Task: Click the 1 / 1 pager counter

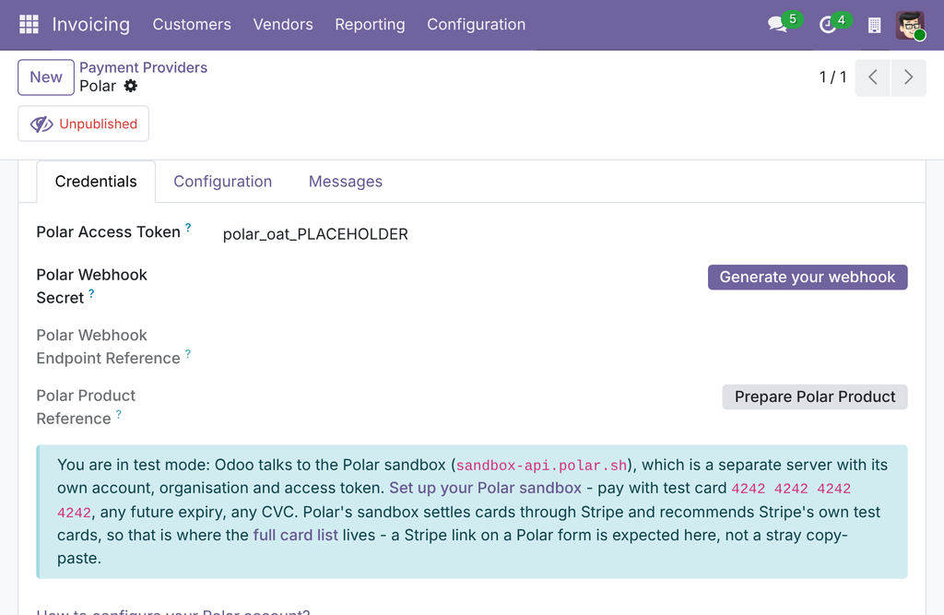Action: 832,77
